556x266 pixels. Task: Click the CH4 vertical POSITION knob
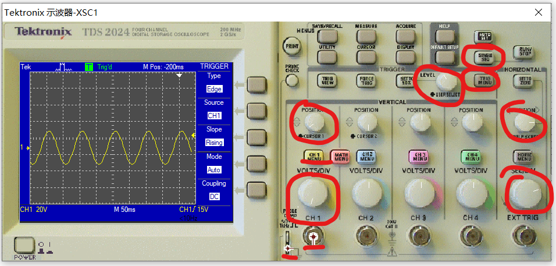coord(472,122)
